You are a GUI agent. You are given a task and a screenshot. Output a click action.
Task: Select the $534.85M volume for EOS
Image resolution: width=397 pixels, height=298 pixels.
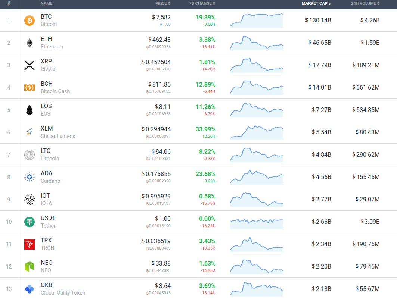[366, 110]
